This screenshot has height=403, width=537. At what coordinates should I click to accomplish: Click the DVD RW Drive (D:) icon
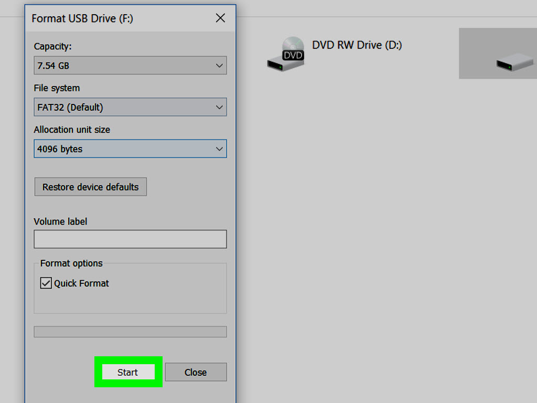tap(286, 54)
